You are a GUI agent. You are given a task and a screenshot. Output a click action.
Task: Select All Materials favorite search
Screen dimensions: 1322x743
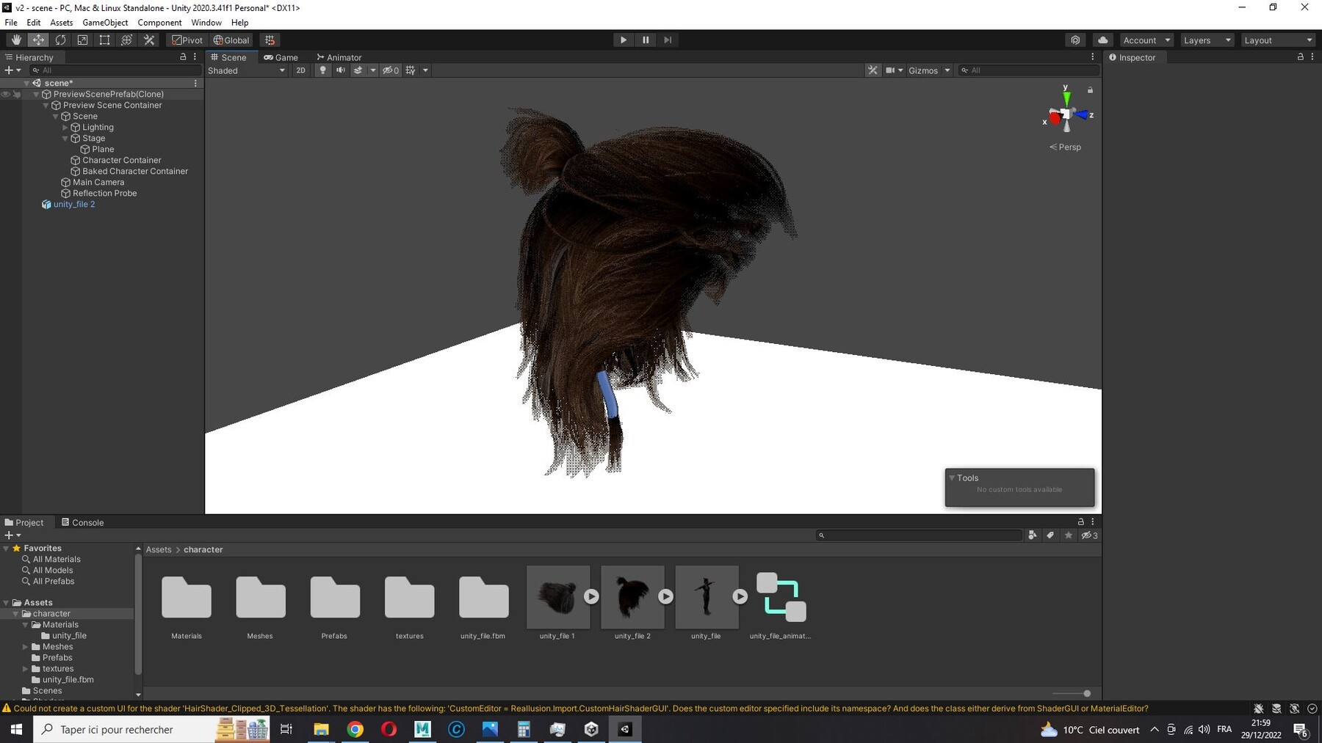click(56, 560)
